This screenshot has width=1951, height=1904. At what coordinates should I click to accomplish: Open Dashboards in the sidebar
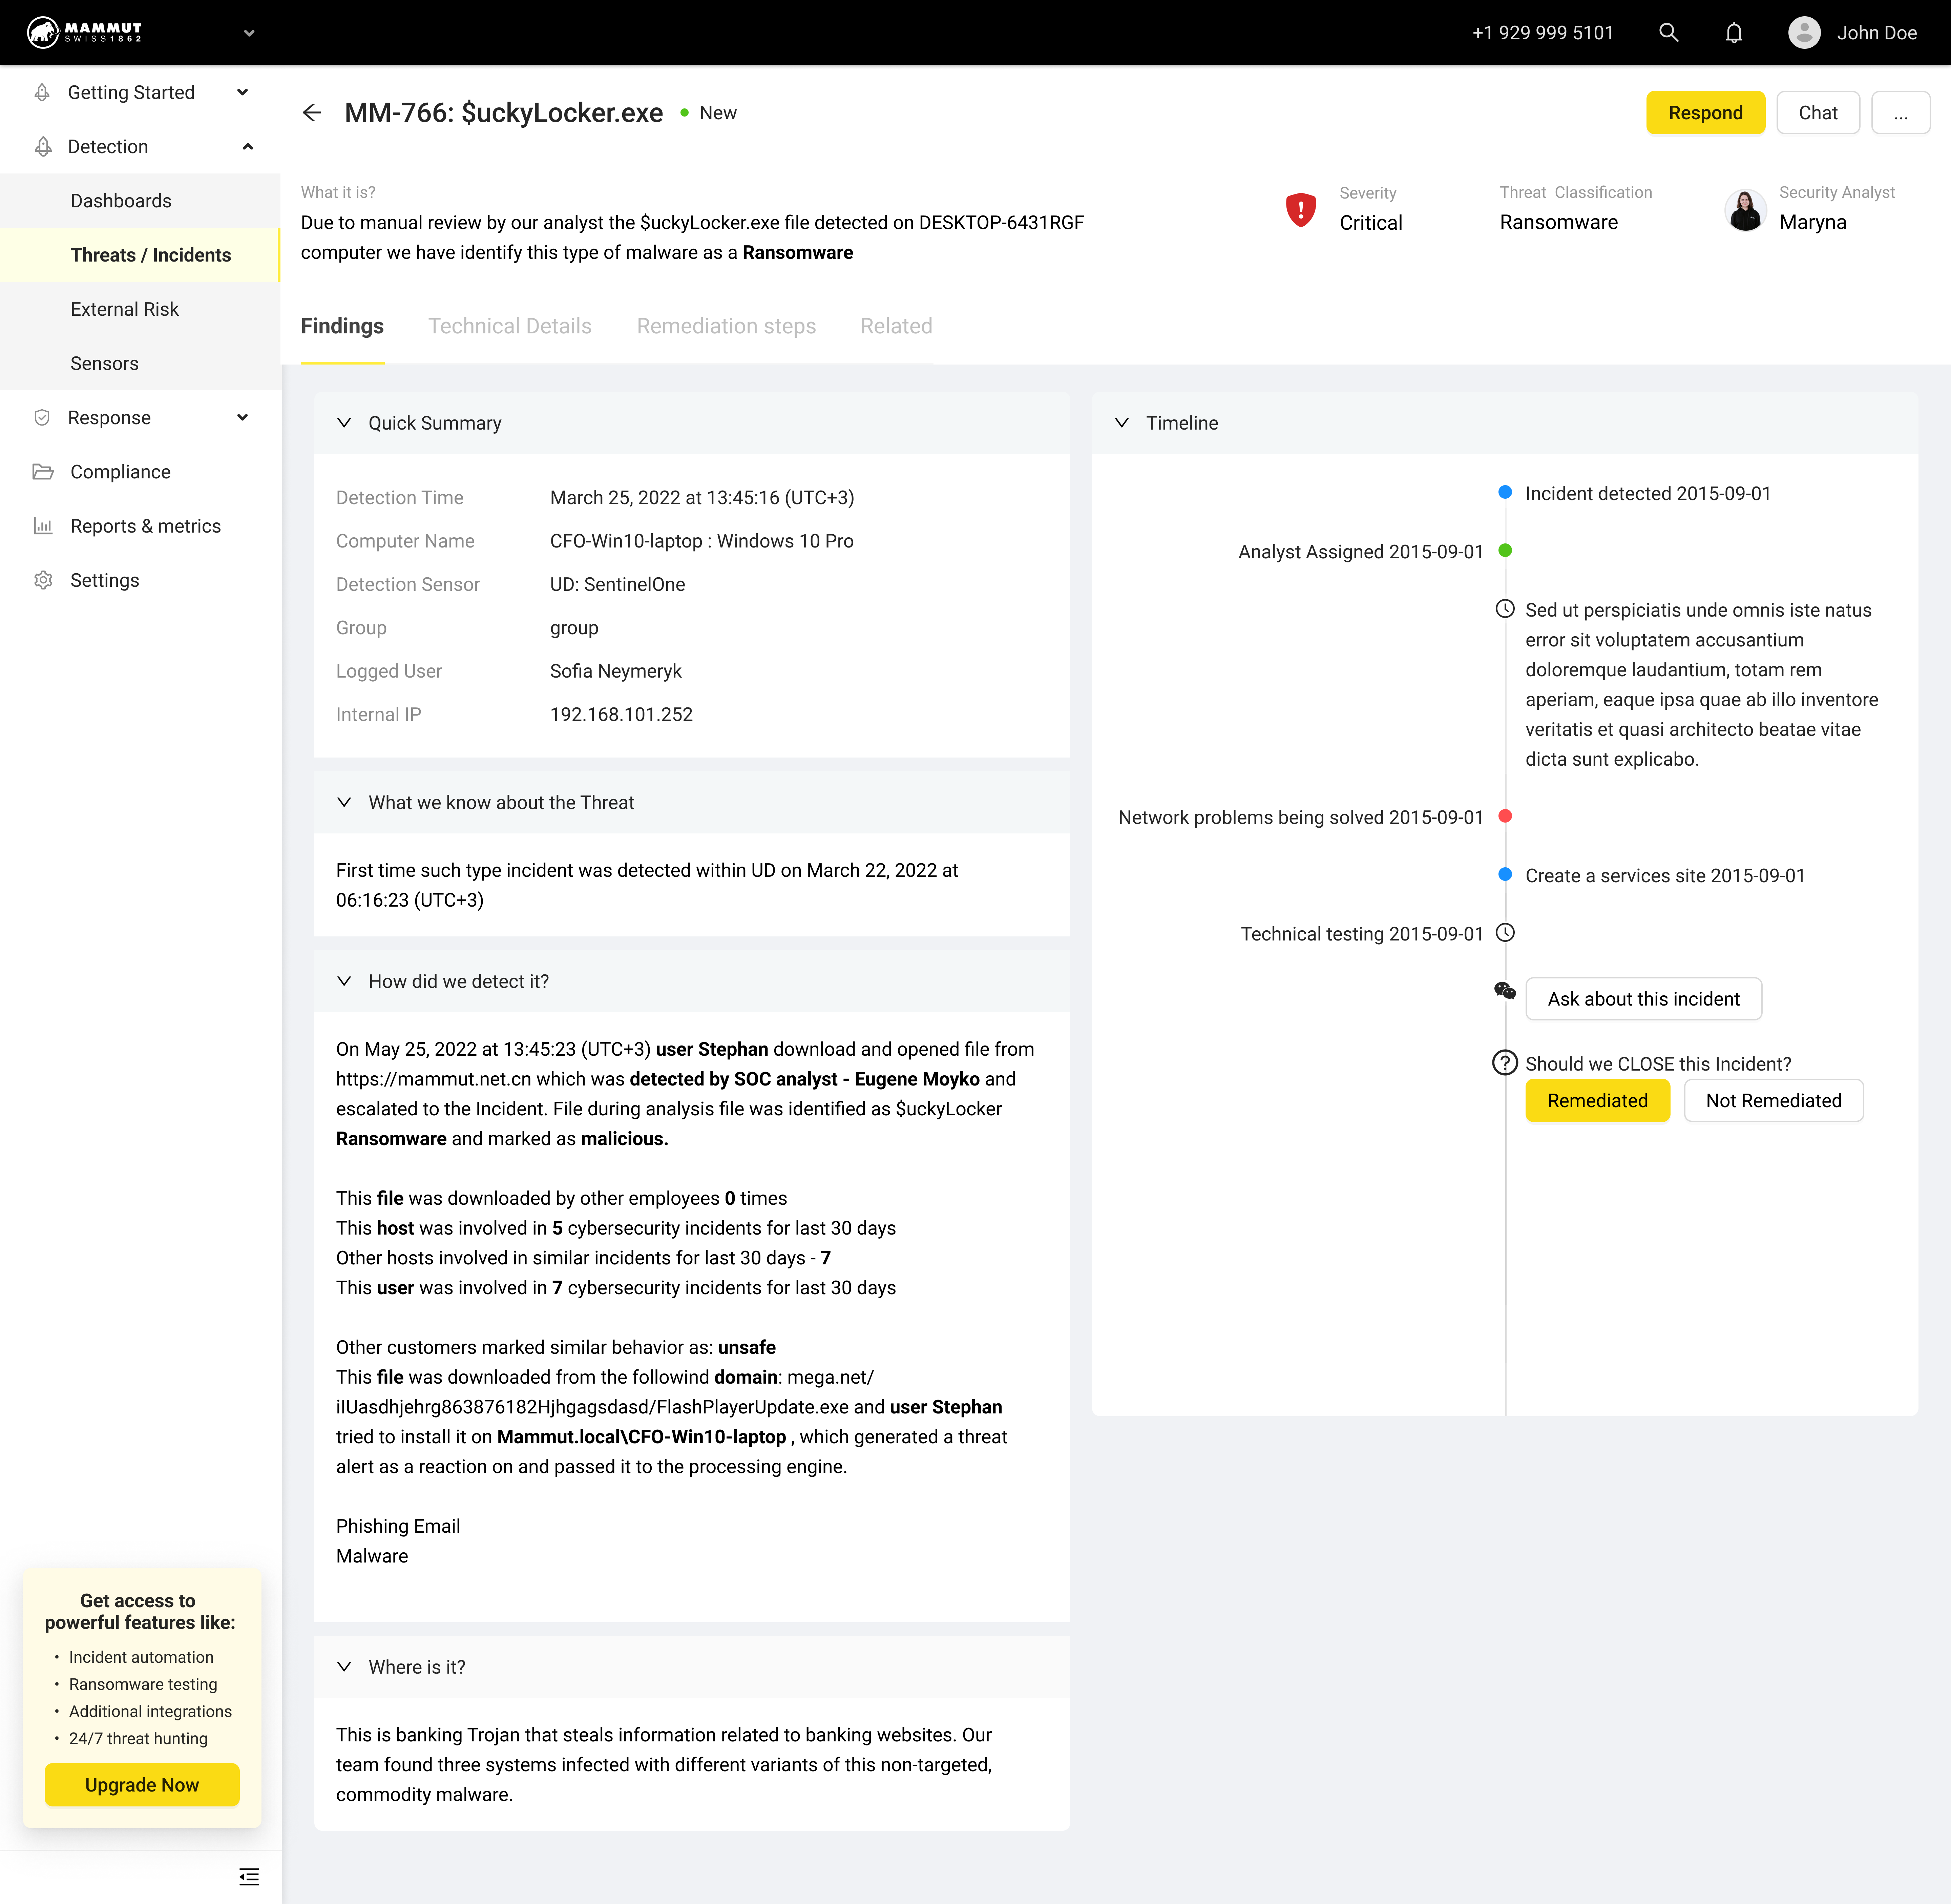(140, 201)
